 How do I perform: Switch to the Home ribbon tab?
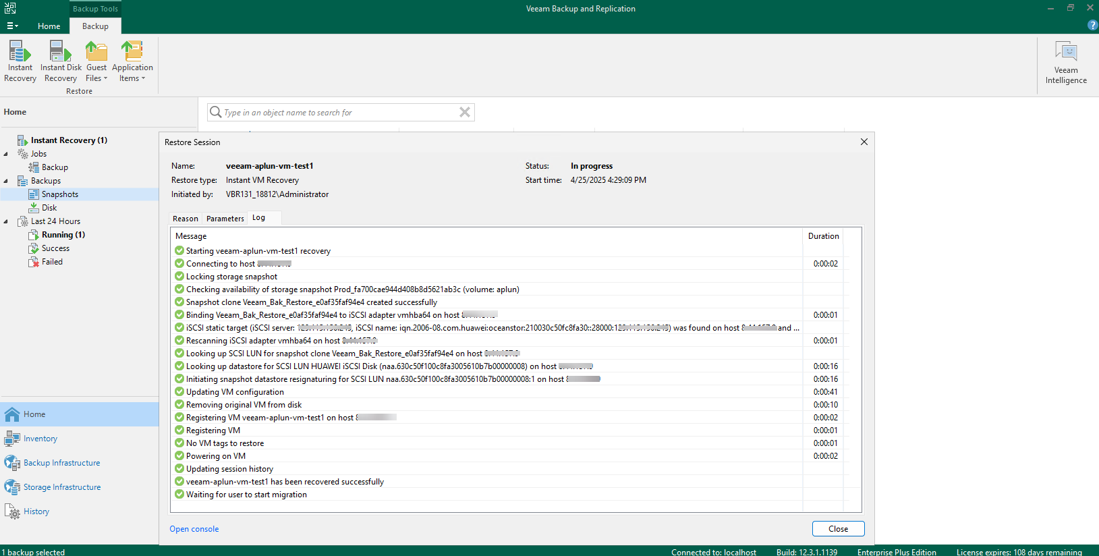pyautogui.click(x=49, y=26)
